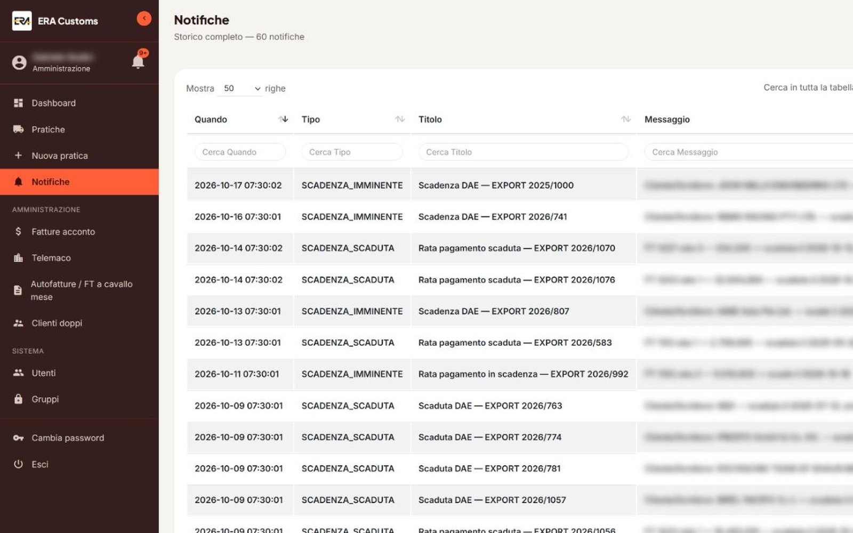The height and width of the screenshot is (533, 853).
Task: Select Nuova pratica menu entry
Action: click(79, 155)
